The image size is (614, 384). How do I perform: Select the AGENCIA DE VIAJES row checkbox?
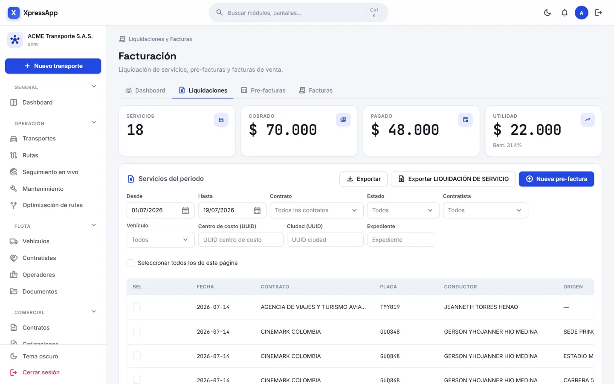(x=137, y=307)
